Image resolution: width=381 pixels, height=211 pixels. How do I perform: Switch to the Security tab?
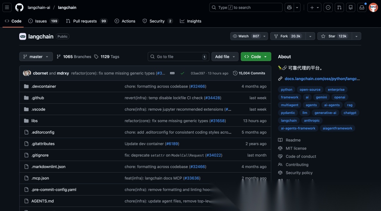(x=158, y=21)
